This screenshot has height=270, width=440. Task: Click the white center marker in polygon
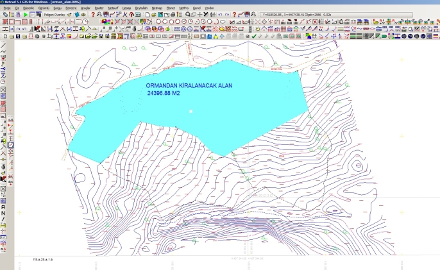pos(190,112)
